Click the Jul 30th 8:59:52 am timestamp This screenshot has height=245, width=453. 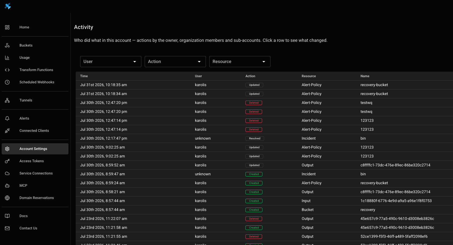tap(102, 165)
